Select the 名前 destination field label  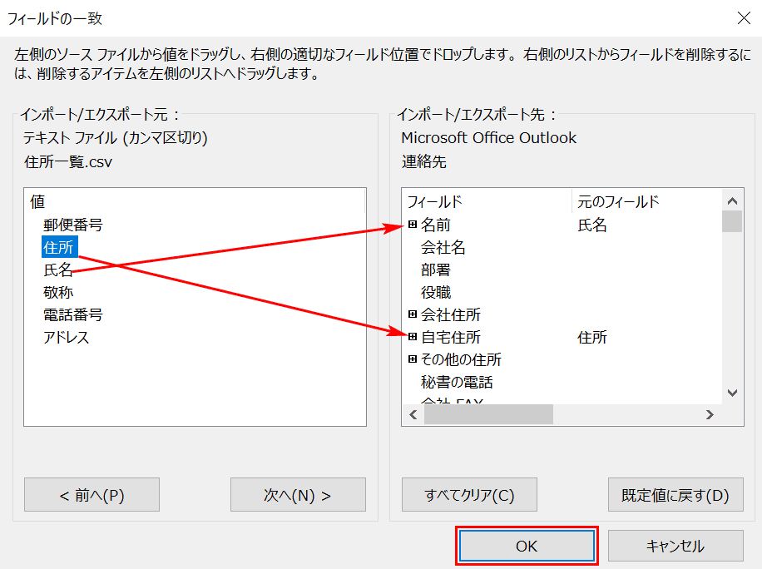click(x=435, y=225)
